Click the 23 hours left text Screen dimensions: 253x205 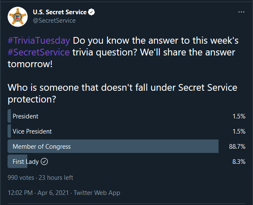(56, 178)
